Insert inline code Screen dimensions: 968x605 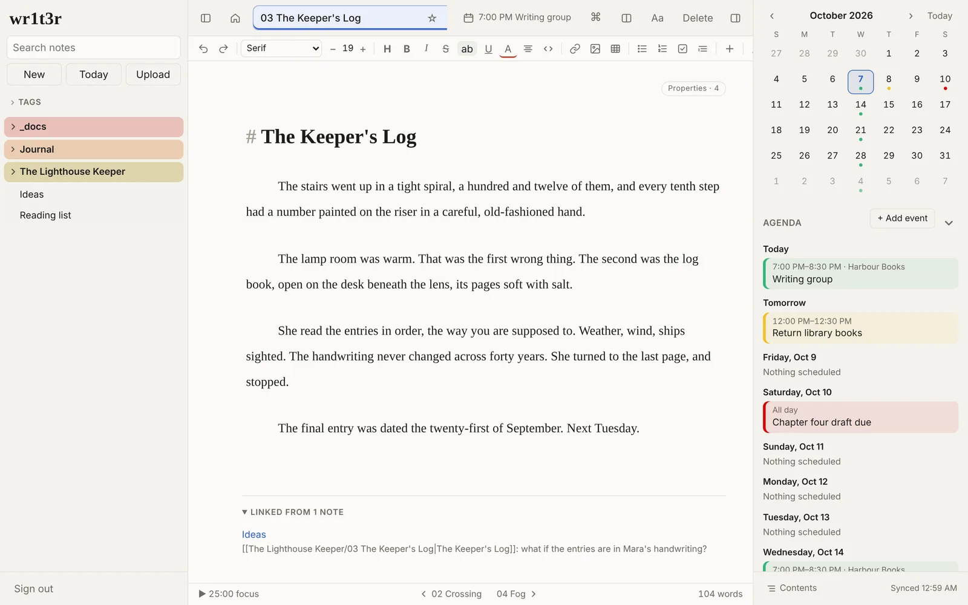(548, 49)
